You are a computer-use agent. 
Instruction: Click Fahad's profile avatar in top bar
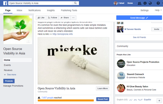tap(116, 3)
